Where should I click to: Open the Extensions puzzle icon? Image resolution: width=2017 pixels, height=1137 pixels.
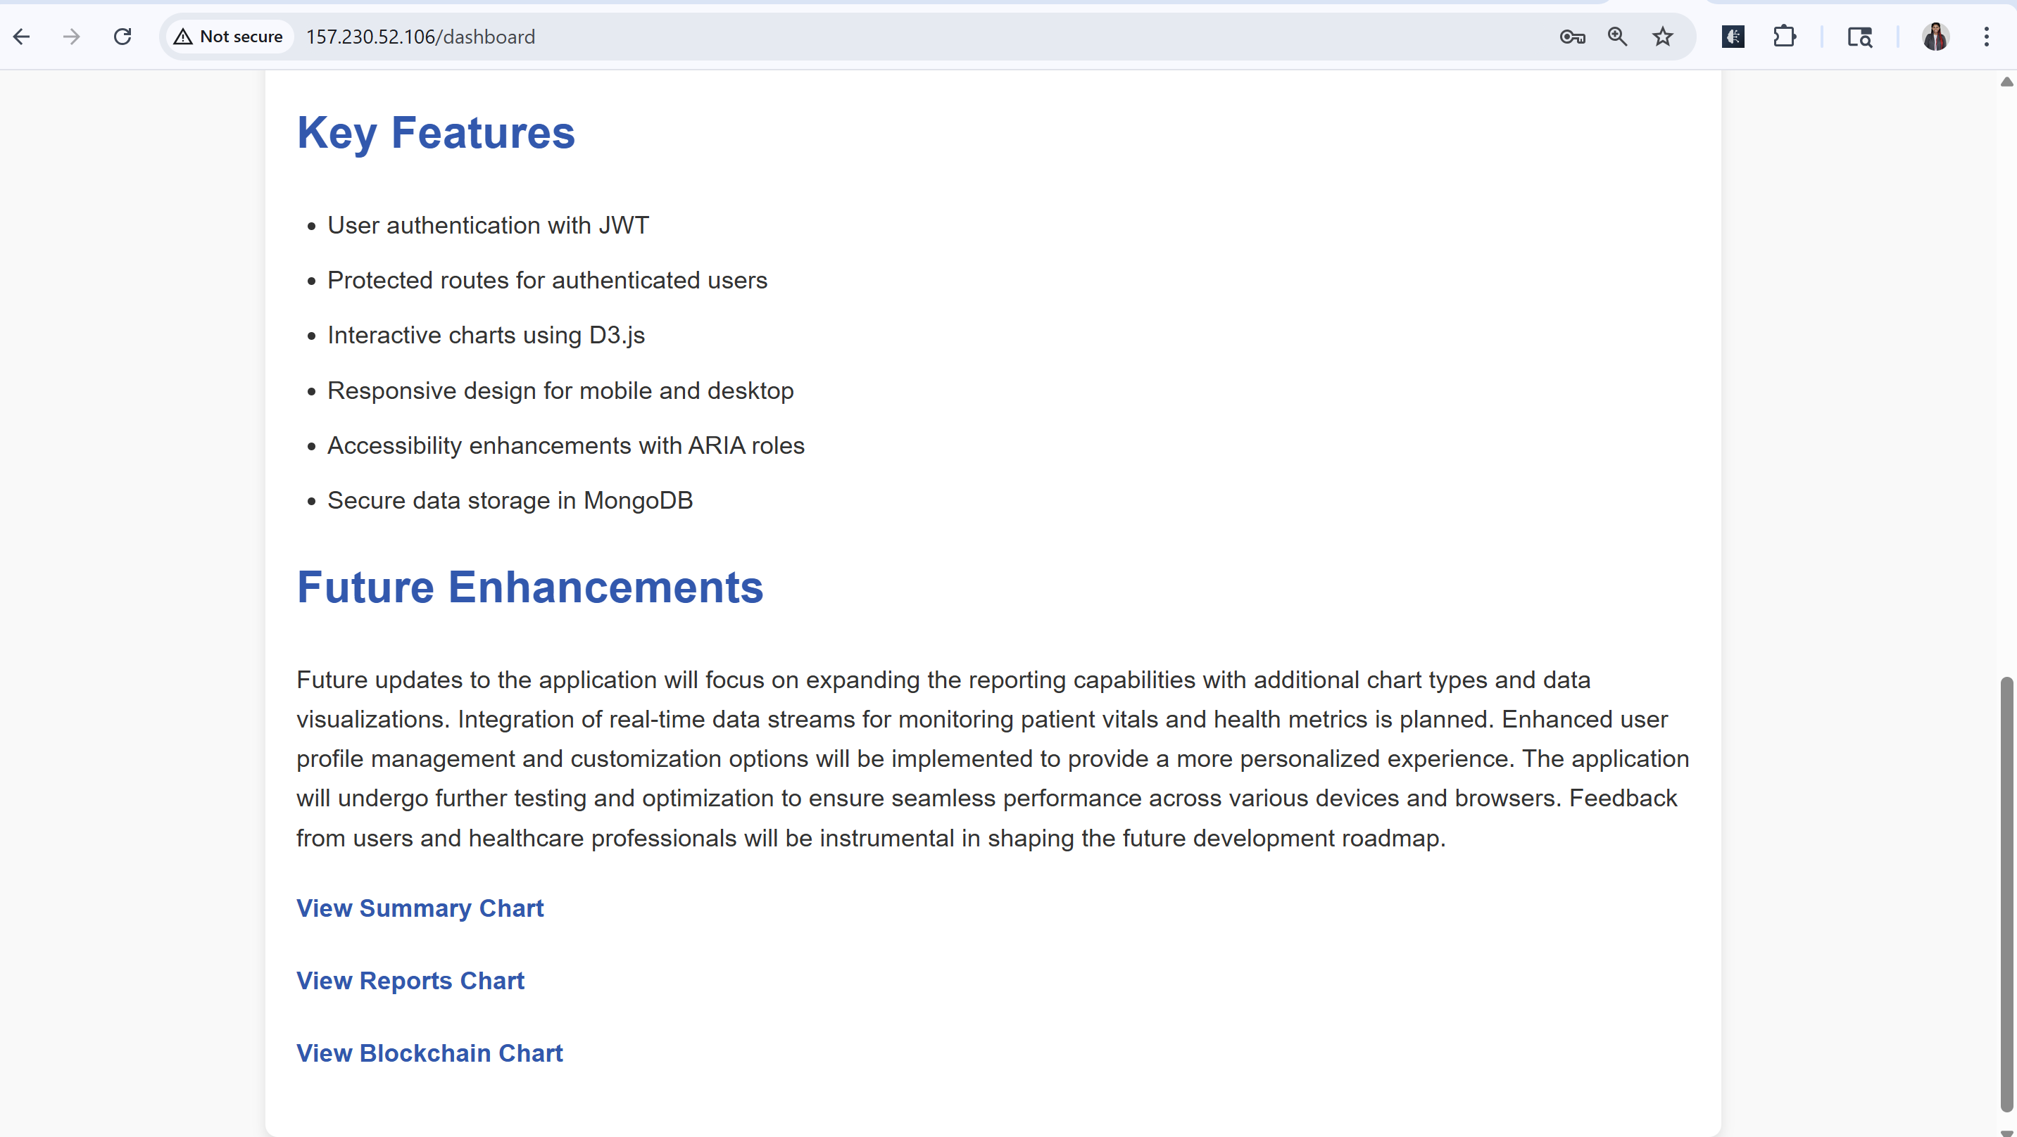1785,37
